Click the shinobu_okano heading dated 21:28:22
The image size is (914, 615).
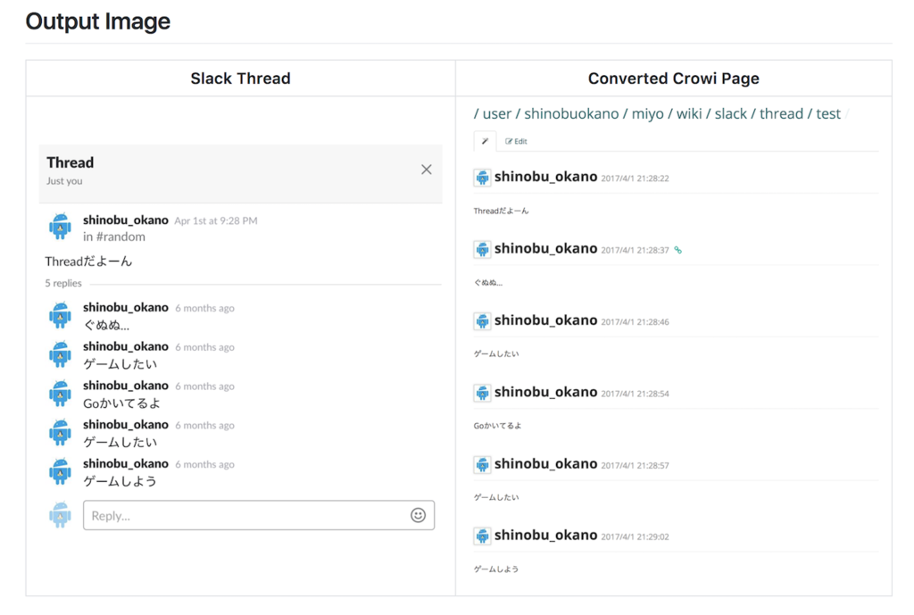[x=545, y=177]
